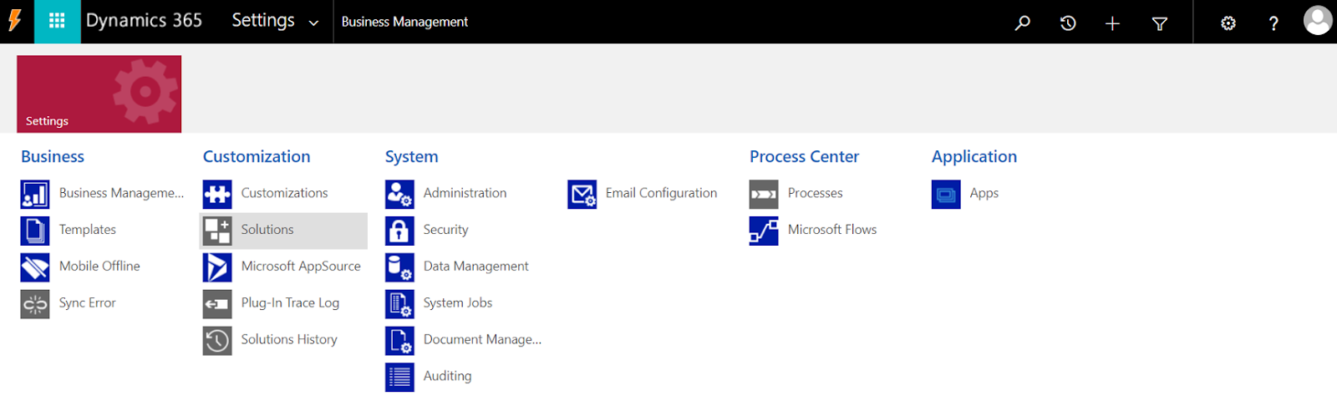Click the Process Center section heading
Viewport: 1337px width, 396px height.
tap(804, 156)
